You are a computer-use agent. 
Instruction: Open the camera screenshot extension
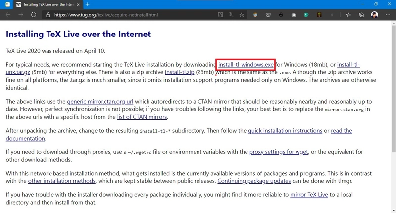294,15
